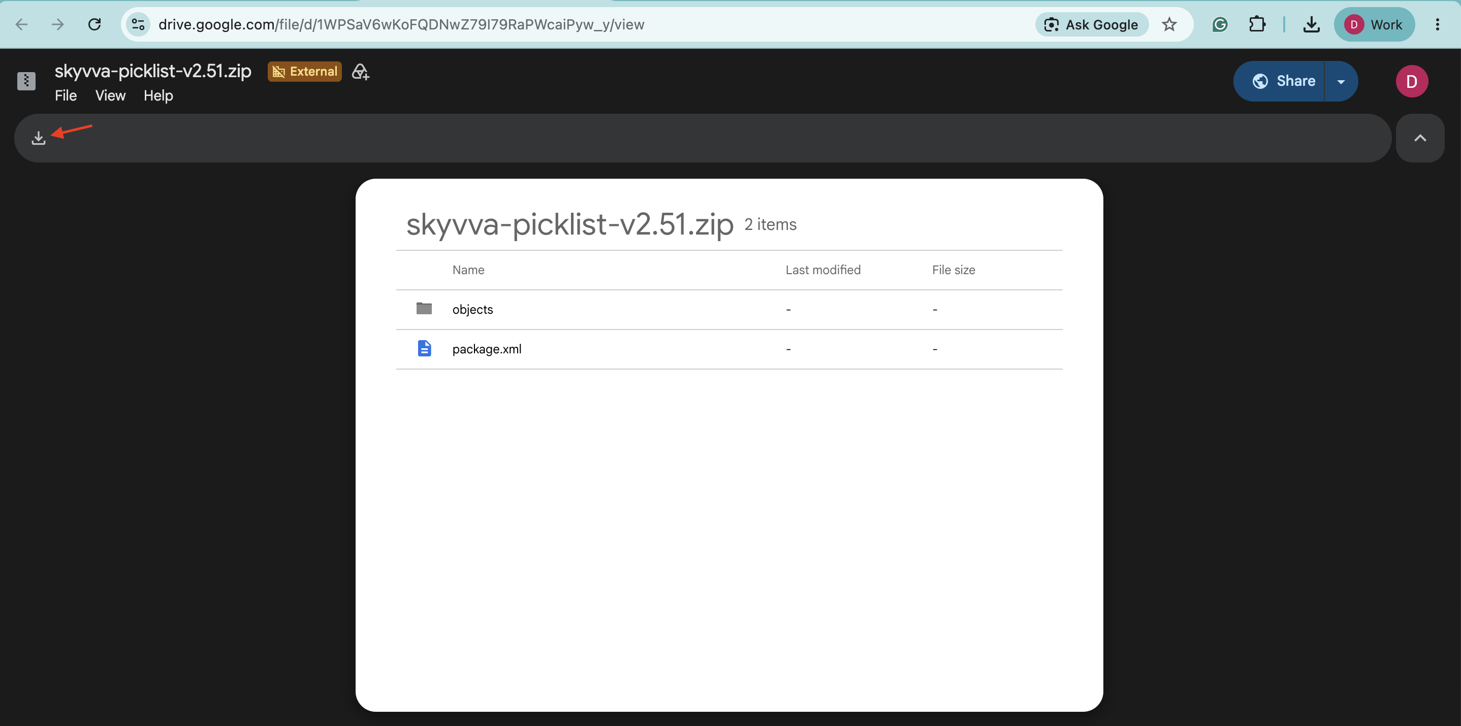Open the objects folder row

(x=729, y=310)
